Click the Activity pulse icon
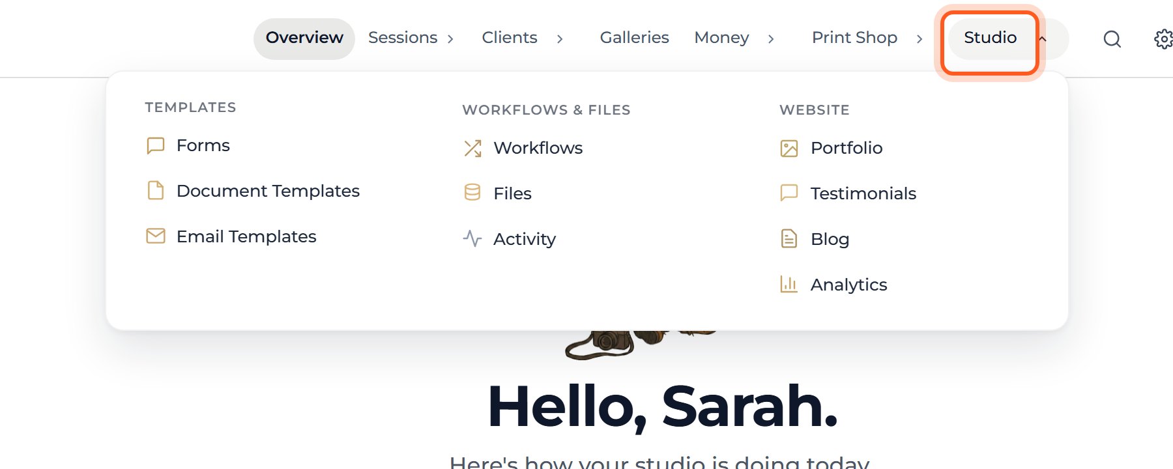 pos(472,238)
